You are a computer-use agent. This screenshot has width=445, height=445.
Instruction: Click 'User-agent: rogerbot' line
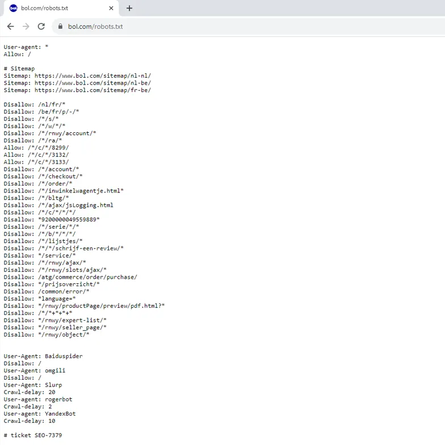tap(37, 400)
